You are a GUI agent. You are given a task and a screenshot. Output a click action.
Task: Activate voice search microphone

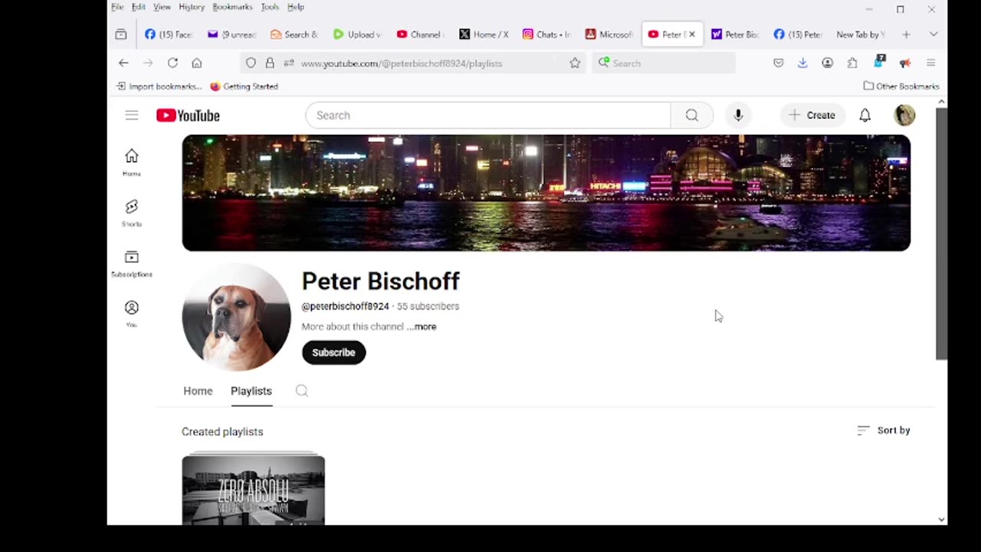[x=738, y=115]
